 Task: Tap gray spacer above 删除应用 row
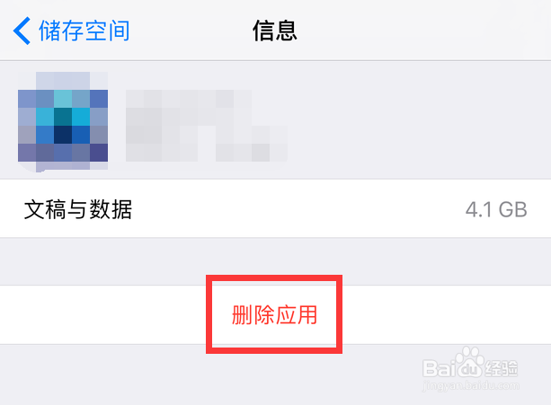[275, 261]
